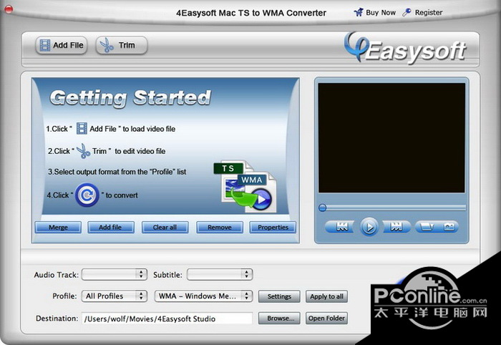Click the red close window button
The image size is (501, 345).
(x=9, y=9)
